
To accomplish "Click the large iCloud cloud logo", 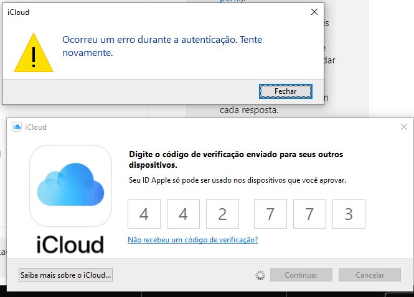I will pyautogui.click(x=70, y=186).
